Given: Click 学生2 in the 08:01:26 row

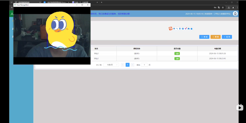Looking at the screenshot, I should (x=96, y=53).
